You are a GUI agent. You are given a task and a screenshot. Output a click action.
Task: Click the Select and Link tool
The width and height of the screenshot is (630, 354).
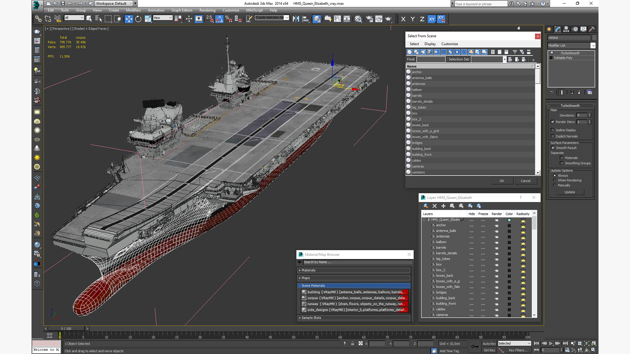point(38,19)
